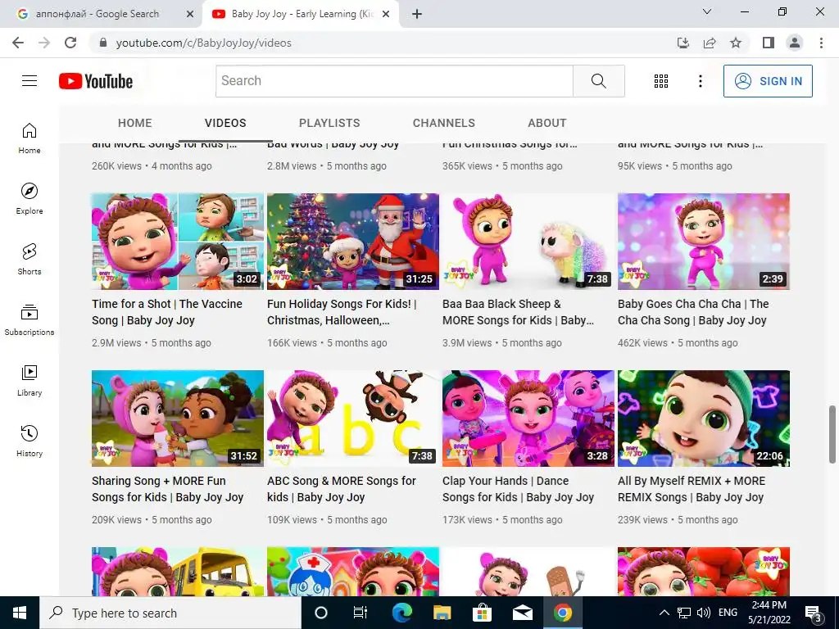839x629 pixels.
Task: Play the 7:38 abc letters thumbnail
Action: (353, 419)
